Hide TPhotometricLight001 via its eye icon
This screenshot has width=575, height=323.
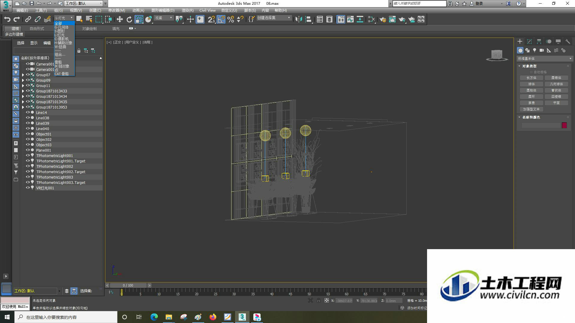pyautogui.click(x=28, y=156)
